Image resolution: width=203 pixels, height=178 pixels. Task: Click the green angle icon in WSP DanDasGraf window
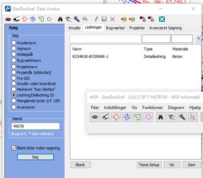pyautogui.click(x=138, y=117)
